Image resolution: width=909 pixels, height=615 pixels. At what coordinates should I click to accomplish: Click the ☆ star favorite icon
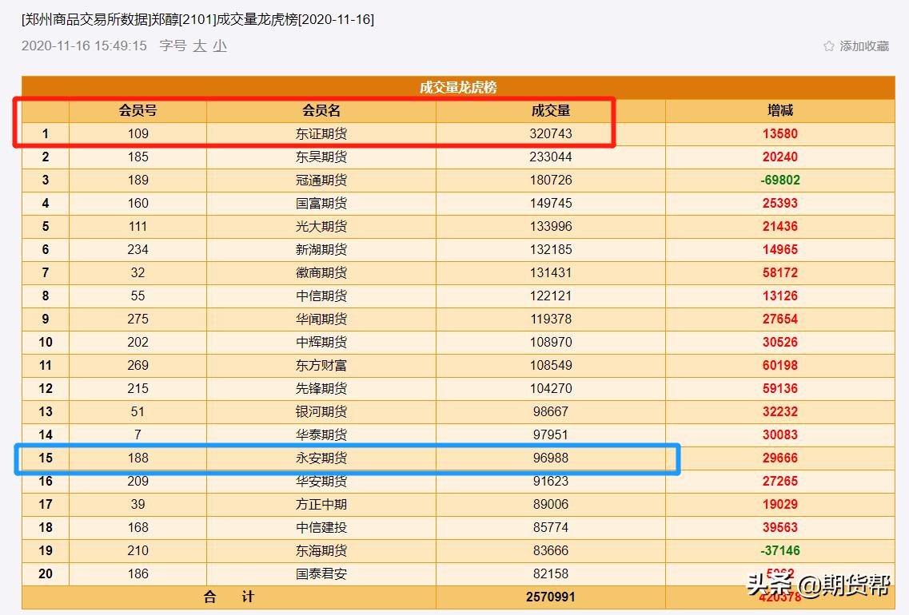827,46
